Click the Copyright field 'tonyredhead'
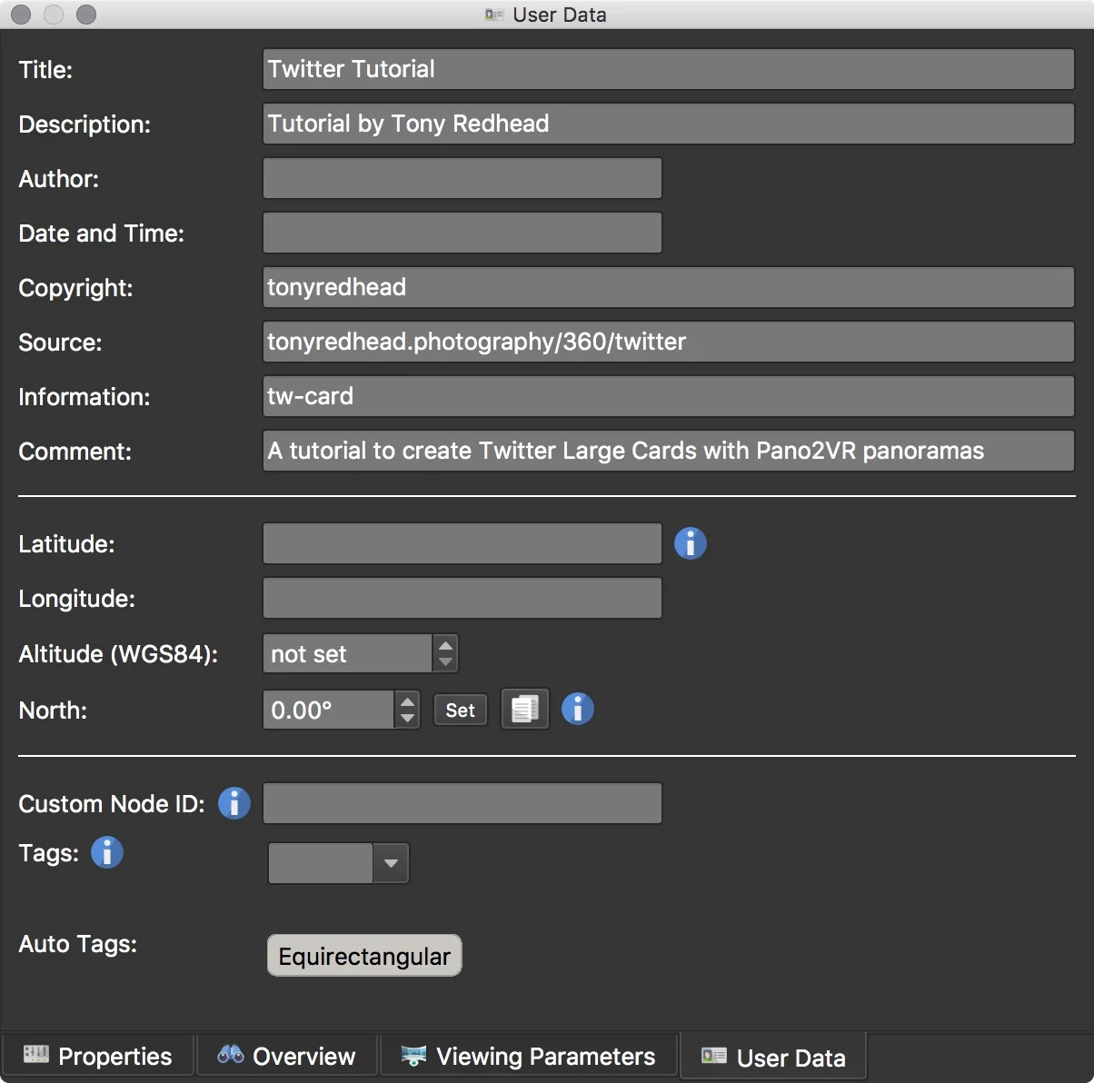 click(x=669, y=287)
